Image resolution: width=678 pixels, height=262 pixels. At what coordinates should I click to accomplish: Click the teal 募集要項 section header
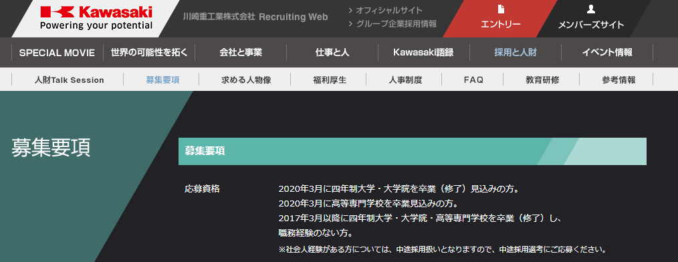(413, 151)
